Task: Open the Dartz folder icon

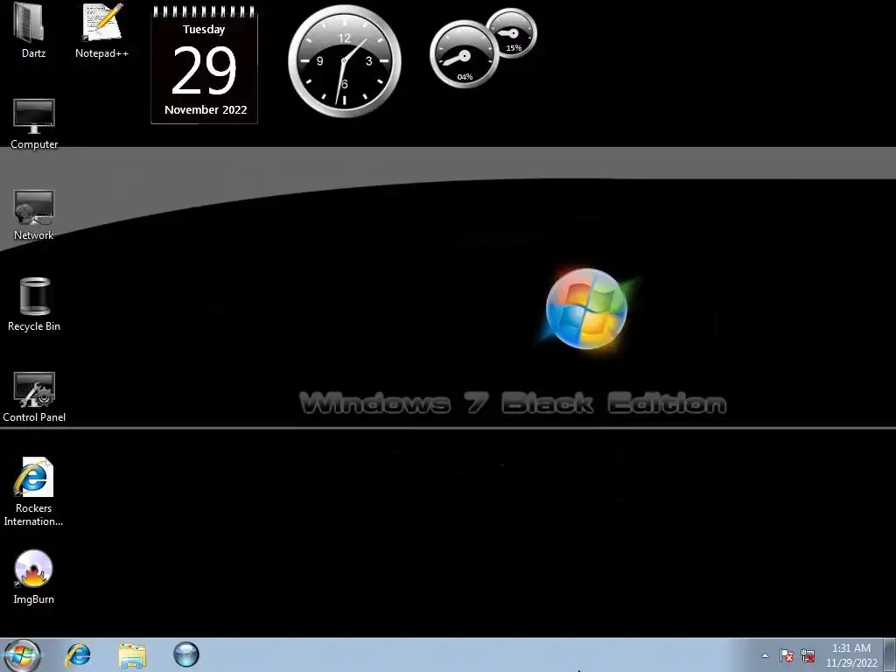Action: click(x=28, y=23)
